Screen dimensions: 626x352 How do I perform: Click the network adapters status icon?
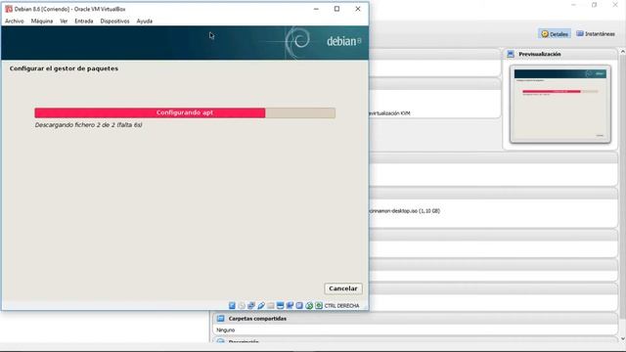point(251,306)
